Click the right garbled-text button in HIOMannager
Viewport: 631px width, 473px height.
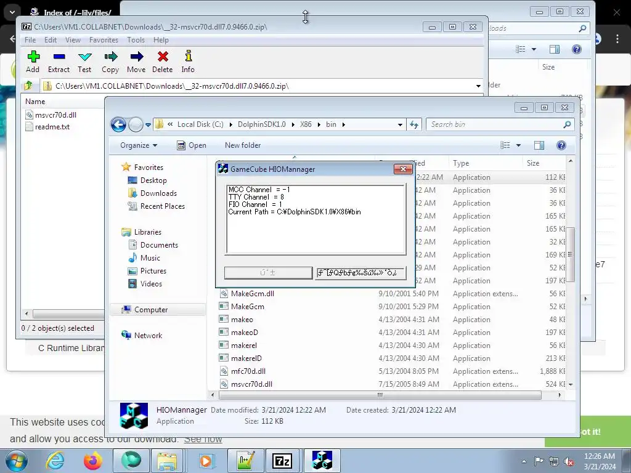(360, 273)
